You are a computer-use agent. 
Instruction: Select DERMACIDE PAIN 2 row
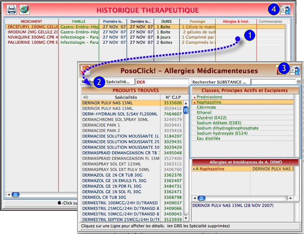[x=132, y=130]
